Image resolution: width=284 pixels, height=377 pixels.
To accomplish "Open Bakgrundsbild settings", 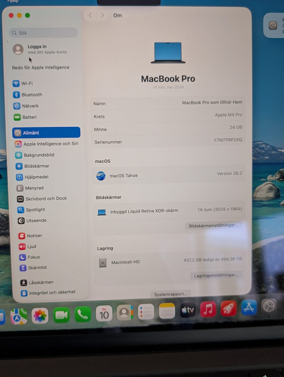I will coord(35,155).
